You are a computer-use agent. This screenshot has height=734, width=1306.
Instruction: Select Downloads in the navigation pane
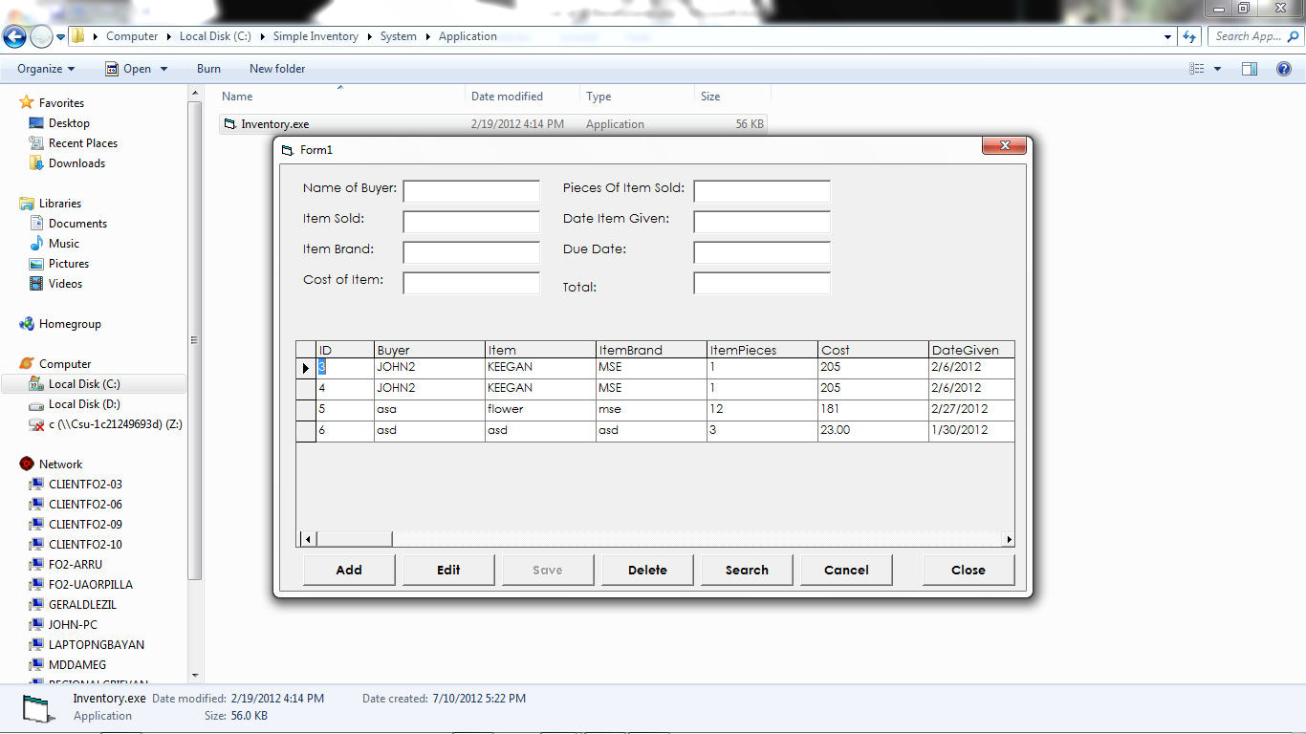[76, 163]
